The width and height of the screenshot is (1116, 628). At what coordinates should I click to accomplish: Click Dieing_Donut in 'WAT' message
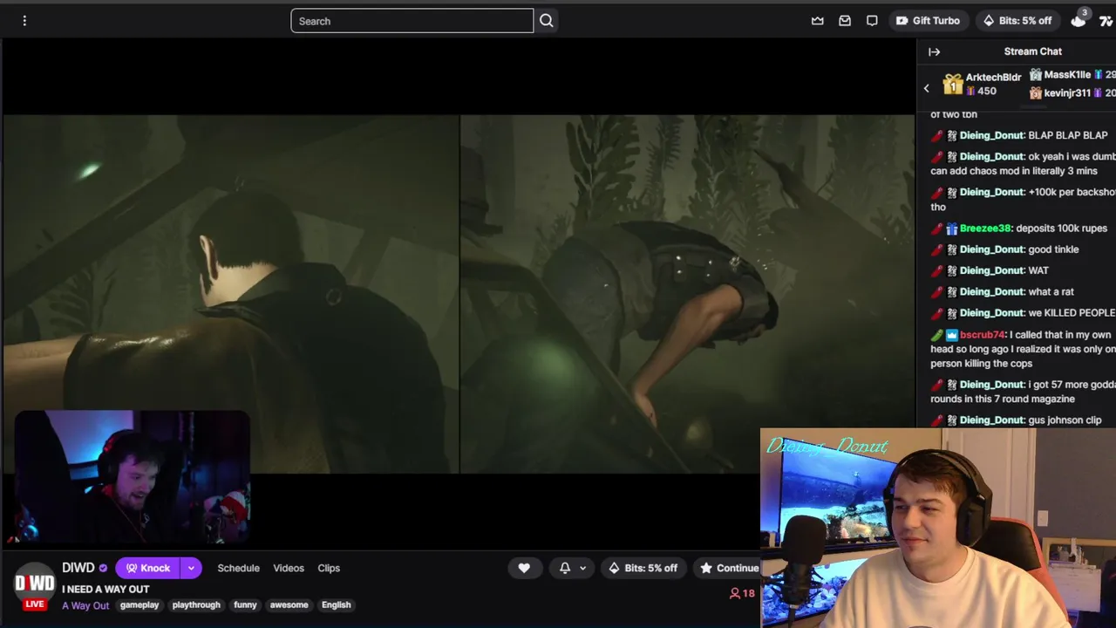click(x=991, y=270)
